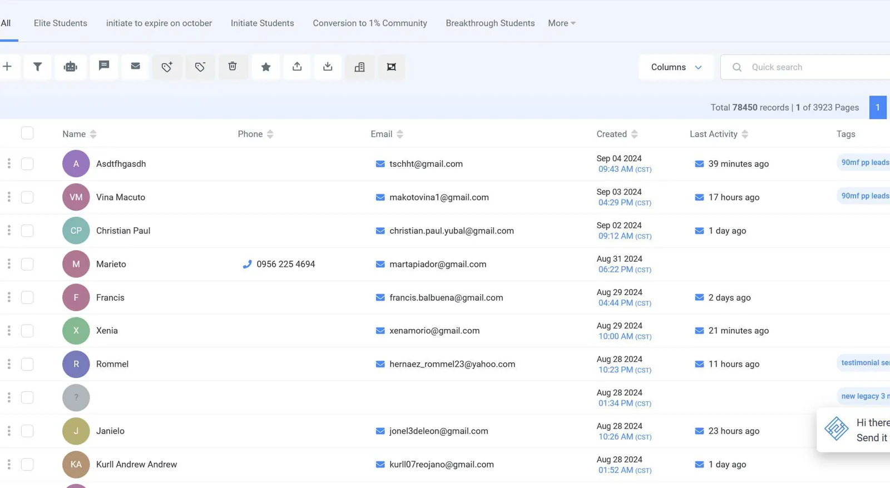The image size is (890, 488).
Task: Open row options dots for Rommel
Action: 9,364
